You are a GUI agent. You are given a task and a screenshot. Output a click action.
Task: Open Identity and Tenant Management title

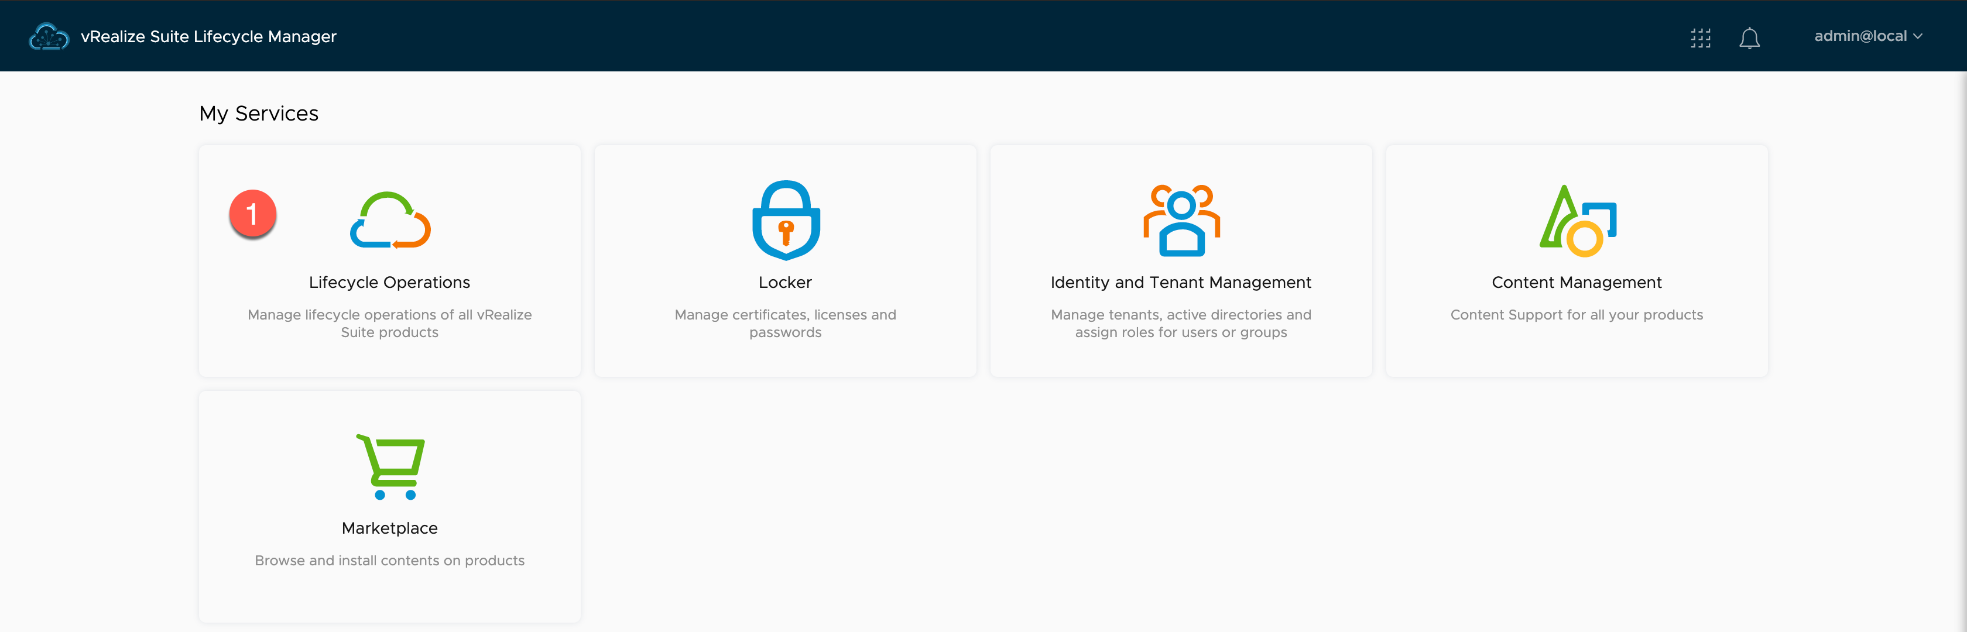tap(1181, 283)
